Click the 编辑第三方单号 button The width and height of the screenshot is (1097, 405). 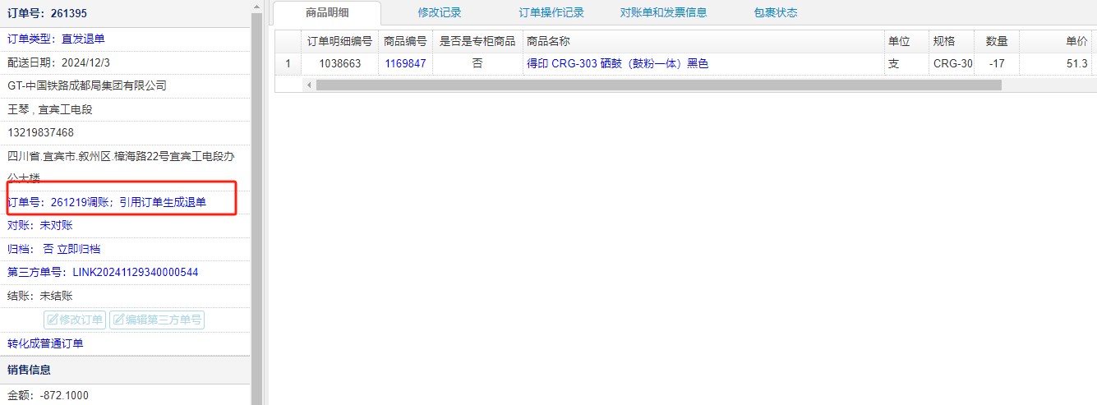point(157,320)
